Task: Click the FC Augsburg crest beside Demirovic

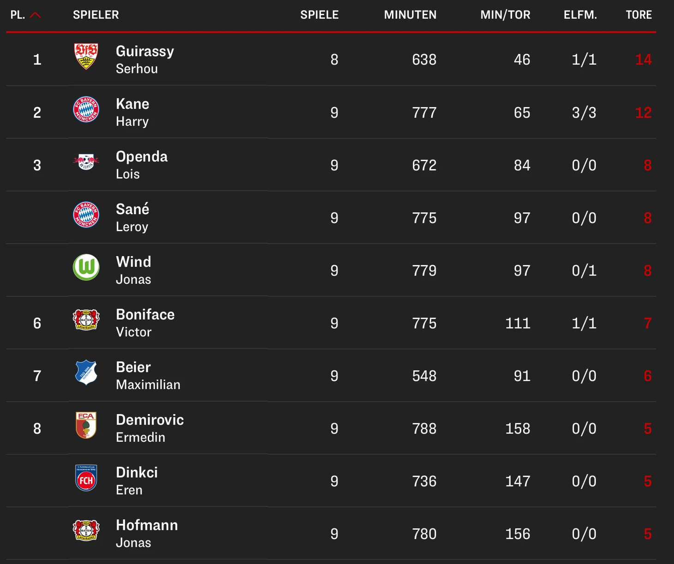Action: [x=86, y=425]
